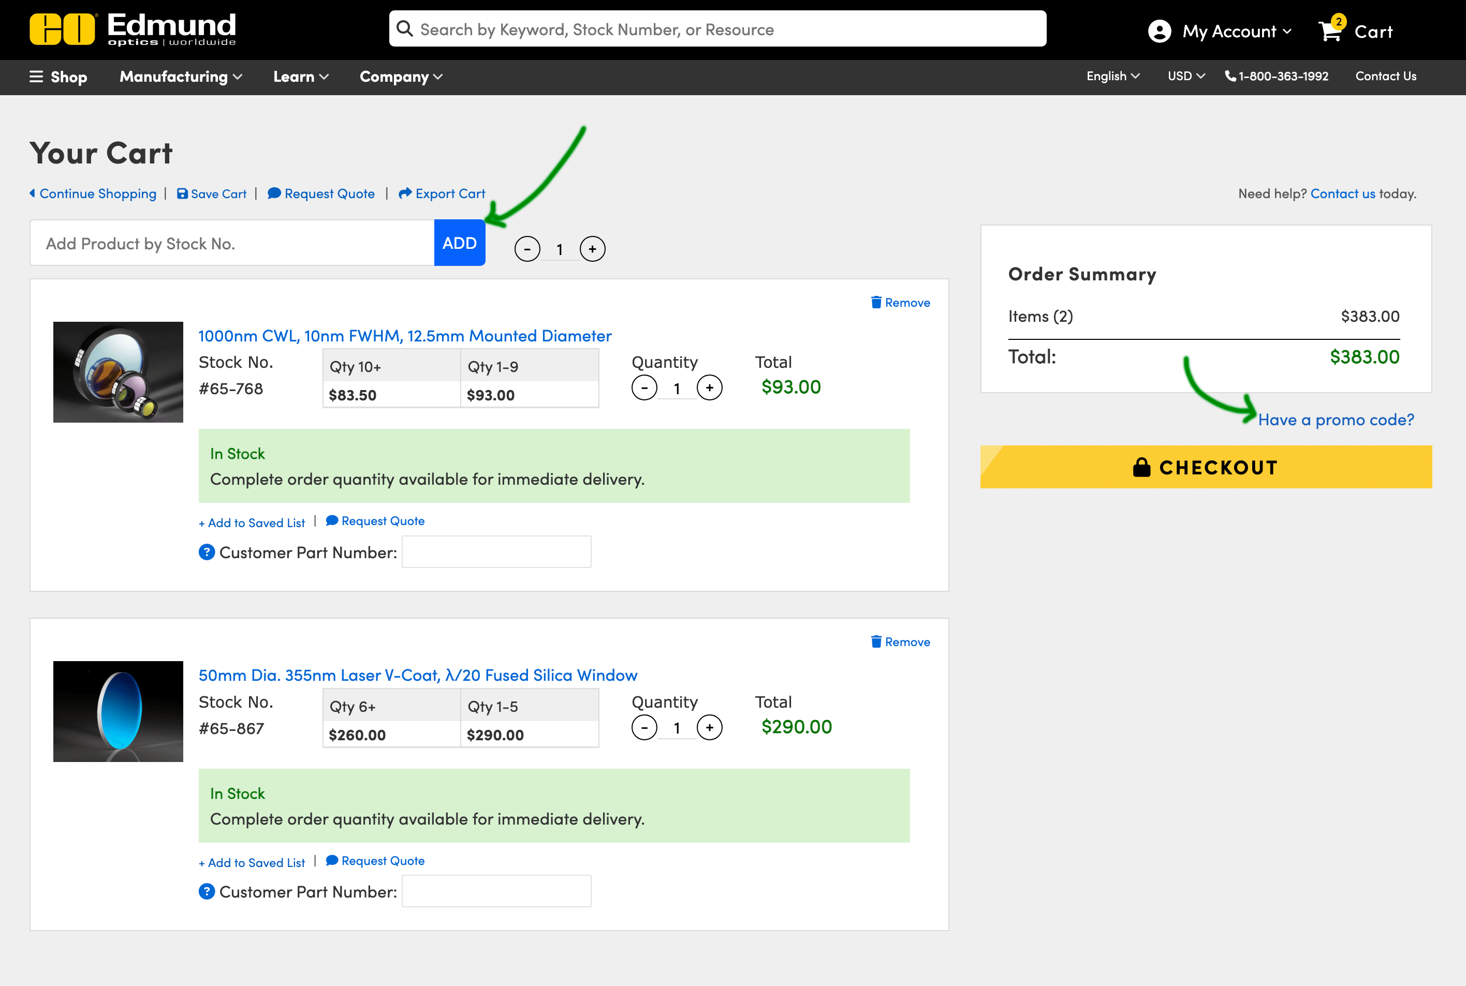
Task: Click the Save Cart disk icon
Action: point(182,193)
